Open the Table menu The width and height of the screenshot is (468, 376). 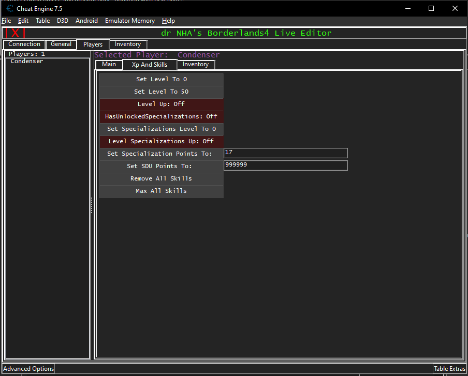(42, 21)
